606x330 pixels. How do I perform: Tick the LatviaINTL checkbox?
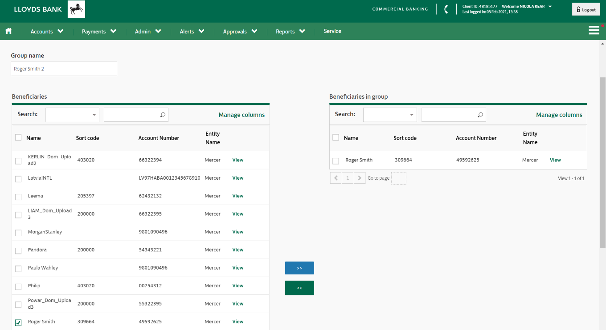point(18,179)
